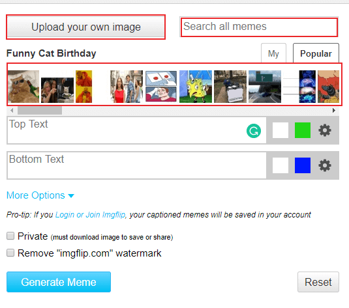349x308 pixels.
Task: Click the Grammarly icon in Top Text
Action: (x=254, y=131)
